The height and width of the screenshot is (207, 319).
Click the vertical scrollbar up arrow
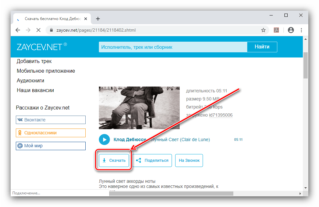(x=305, y=39)
